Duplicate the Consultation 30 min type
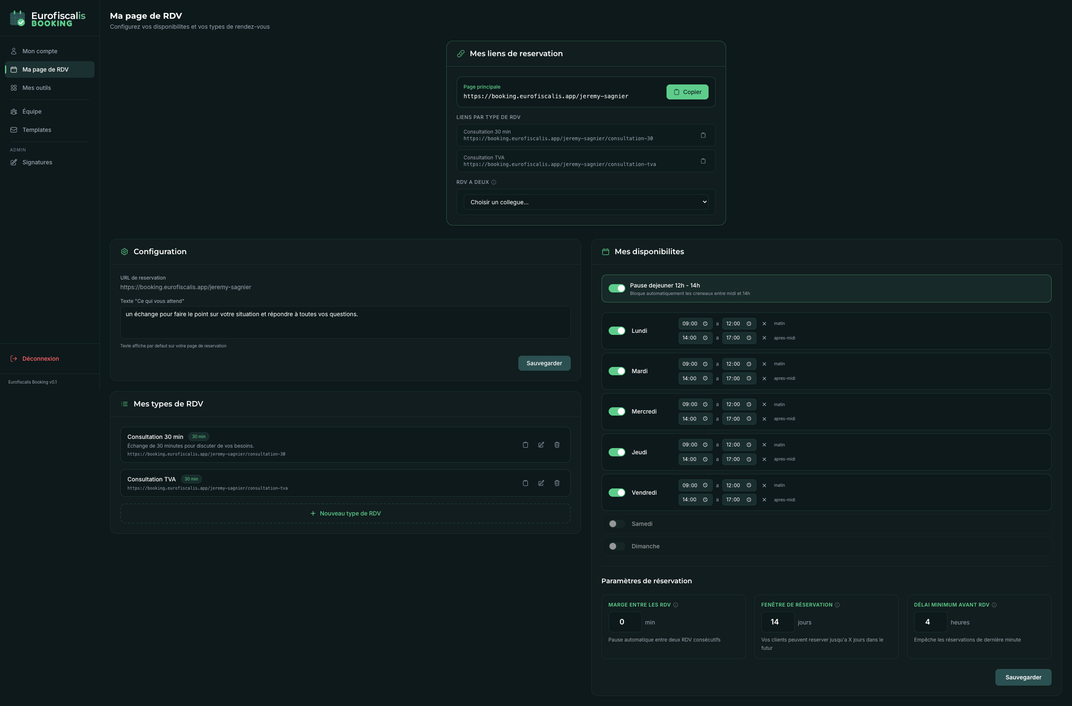 coord(525,444)
